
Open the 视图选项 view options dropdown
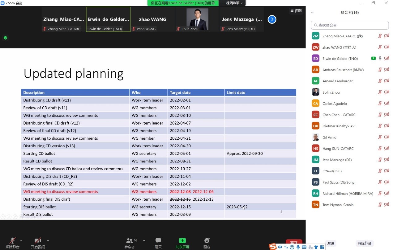point(234,3)
